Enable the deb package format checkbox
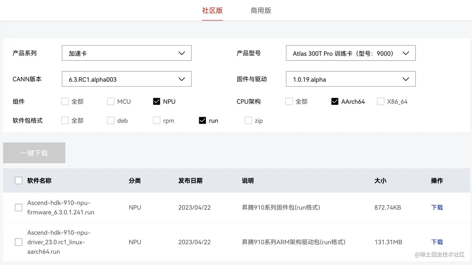The height and width of the screenshot is (265, 472). point(111,120)
